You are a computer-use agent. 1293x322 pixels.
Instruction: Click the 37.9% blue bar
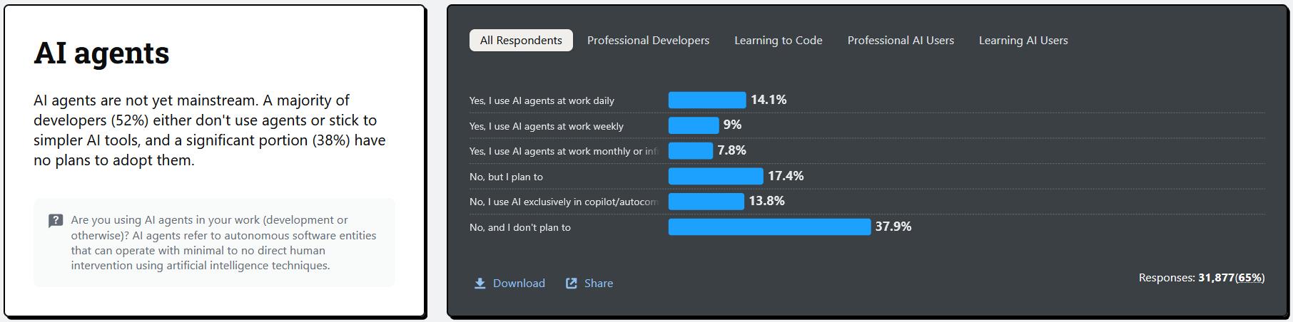769,227
